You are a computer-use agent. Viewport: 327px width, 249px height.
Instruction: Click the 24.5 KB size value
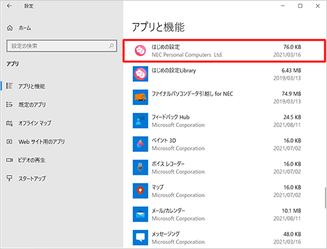click(292, 117)
